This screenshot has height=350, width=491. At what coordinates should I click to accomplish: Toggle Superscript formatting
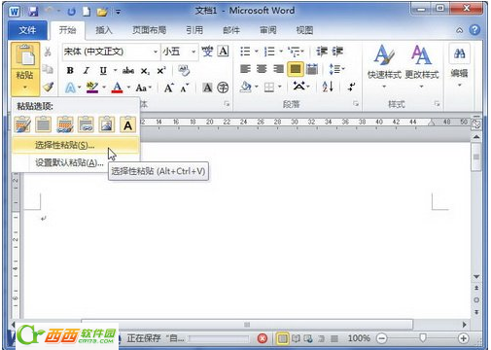click(161, 70)
